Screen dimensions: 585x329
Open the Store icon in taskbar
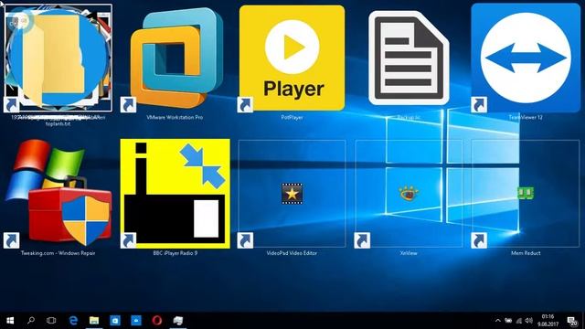click(115, 321)
